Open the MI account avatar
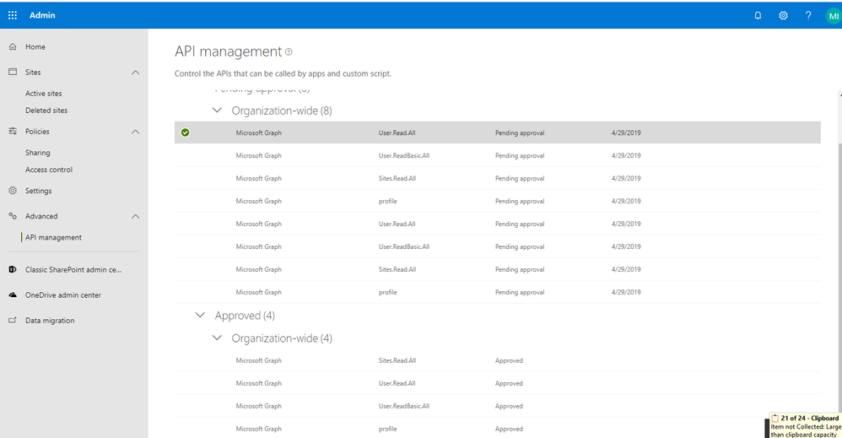 coord(833,15)
